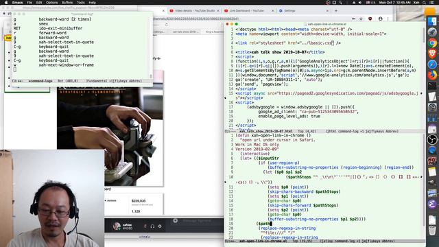Screen dimensions: 439x247
Task: Click 'ido-exit-minibuffer' in command log
Action: point(60,28)
